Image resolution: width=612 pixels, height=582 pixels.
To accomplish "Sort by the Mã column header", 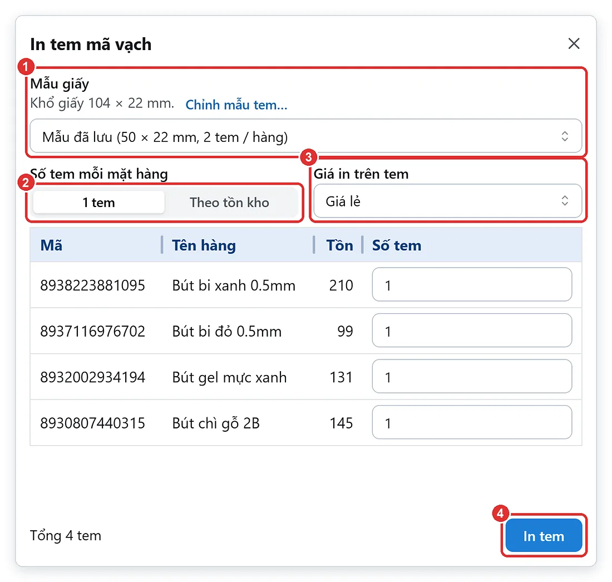I will [x=51, y=245].
